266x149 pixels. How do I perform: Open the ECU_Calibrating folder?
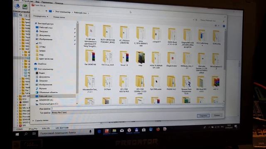click(202, 38)
